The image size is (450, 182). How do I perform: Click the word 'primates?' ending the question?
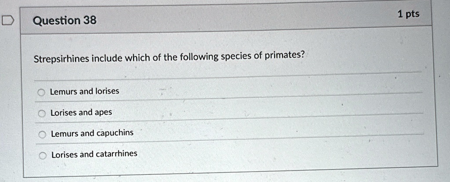coord(284,55)
